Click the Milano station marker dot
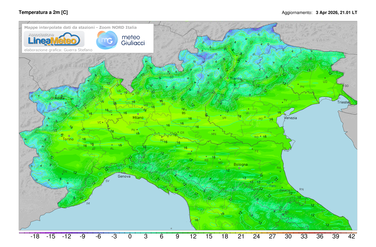Viewport: 376px width, 247px height. tap(138, 114)
